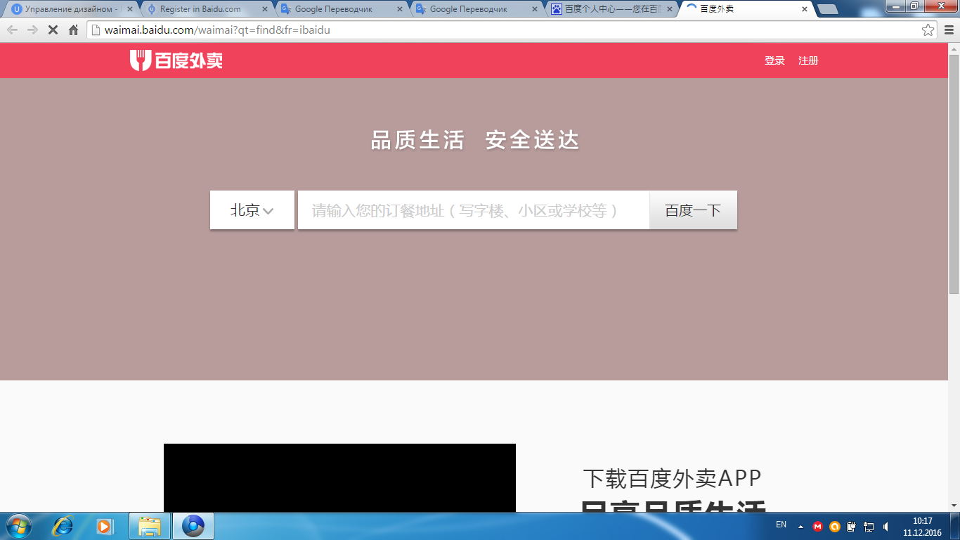Show hidden tray icons arrow
The image size is (960, 540).
[x=800, y=526]
